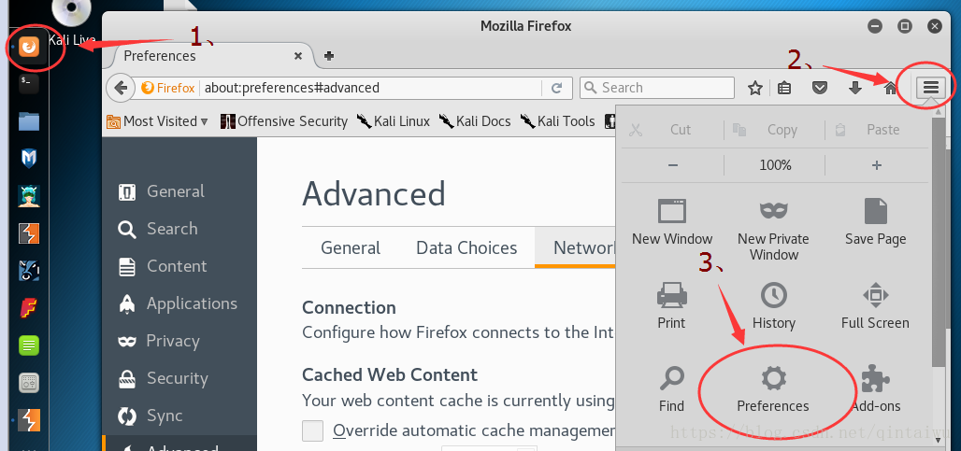Click the Offensive Security bookmark
Screen dimensions: 961x451
284,121
